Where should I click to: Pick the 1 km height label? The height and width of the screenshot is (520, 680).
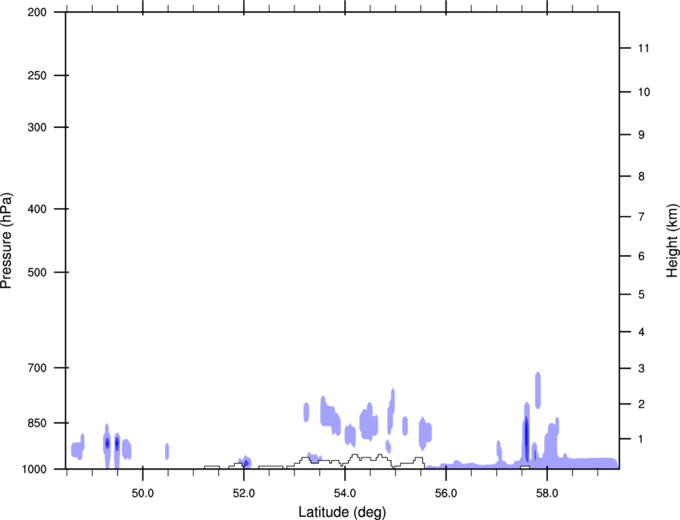tap(641, 439)
